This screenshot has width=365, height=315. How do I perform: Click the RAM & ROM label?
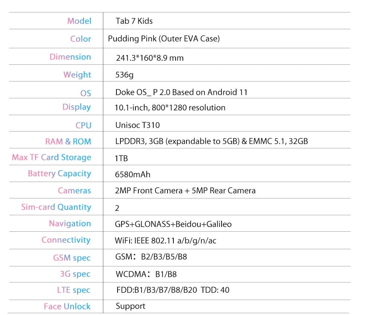pyautogui.click(x=68, y=141)
